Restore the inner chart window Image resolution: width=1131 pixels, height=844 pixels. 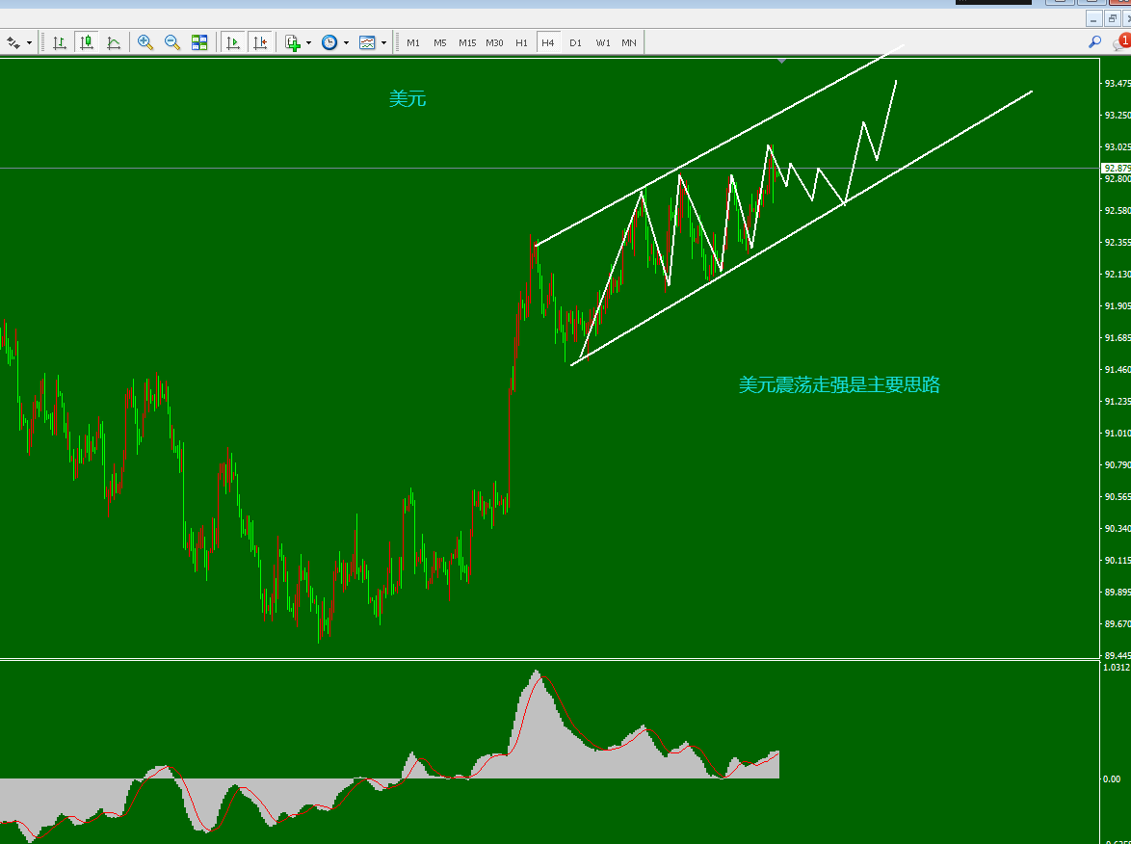1113,18
